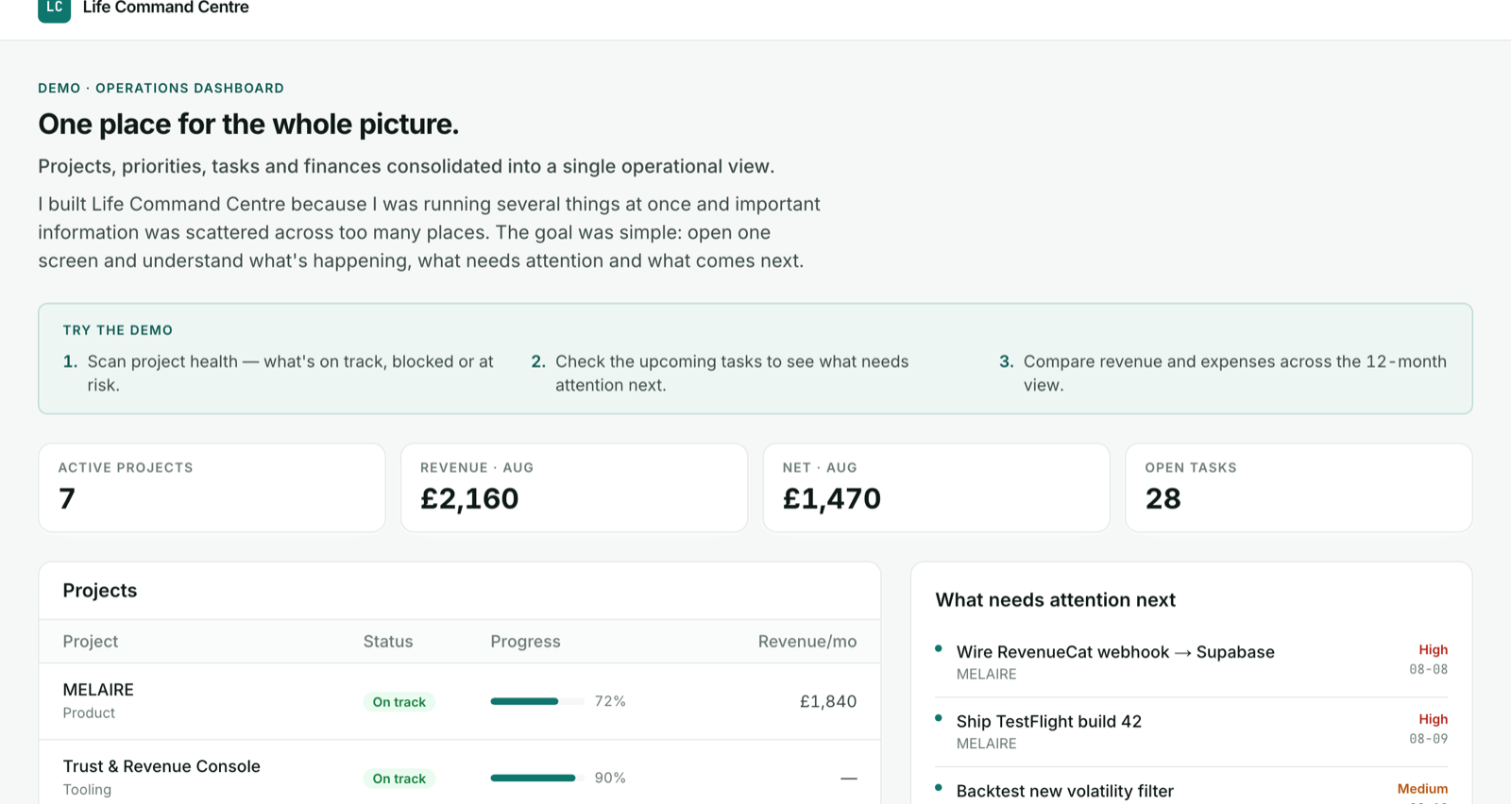The image size is (1511, 804).
Task: Select the Open Tasks card
Action: pyautogui.click(x=1299, y=488)
